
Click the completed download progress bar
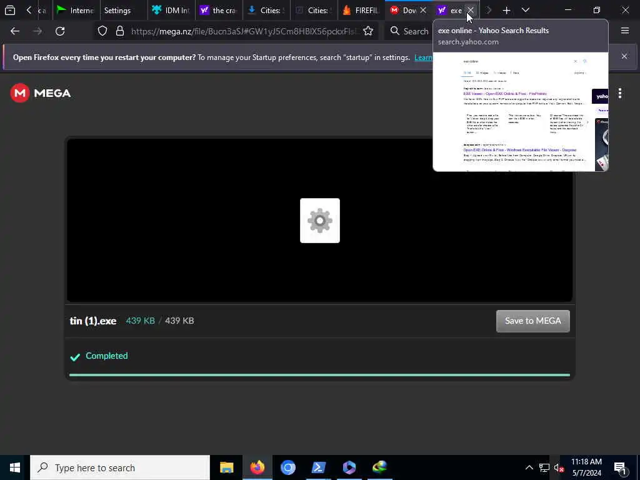point(319,375)
